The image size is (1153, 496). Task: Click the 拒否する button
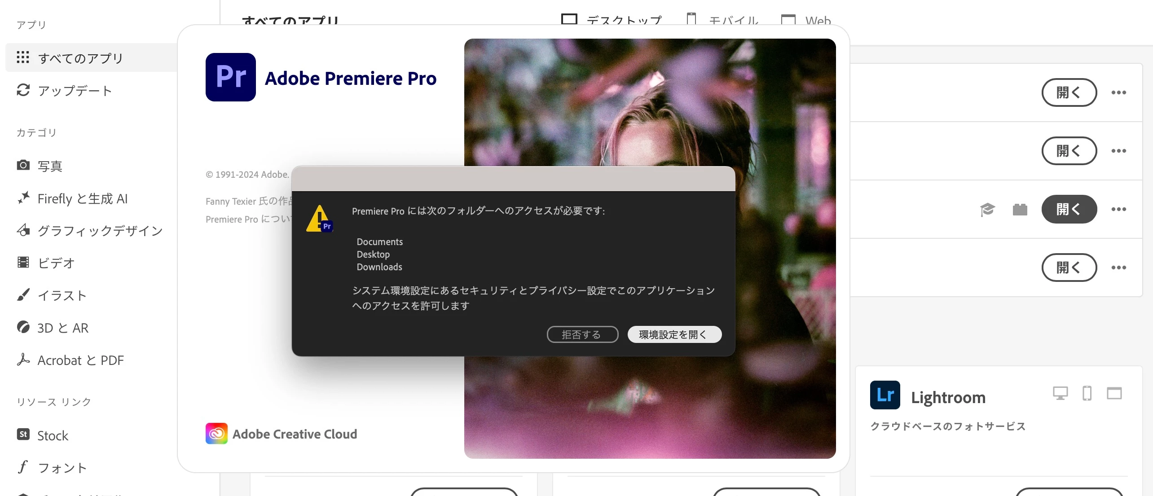[582, 334]
